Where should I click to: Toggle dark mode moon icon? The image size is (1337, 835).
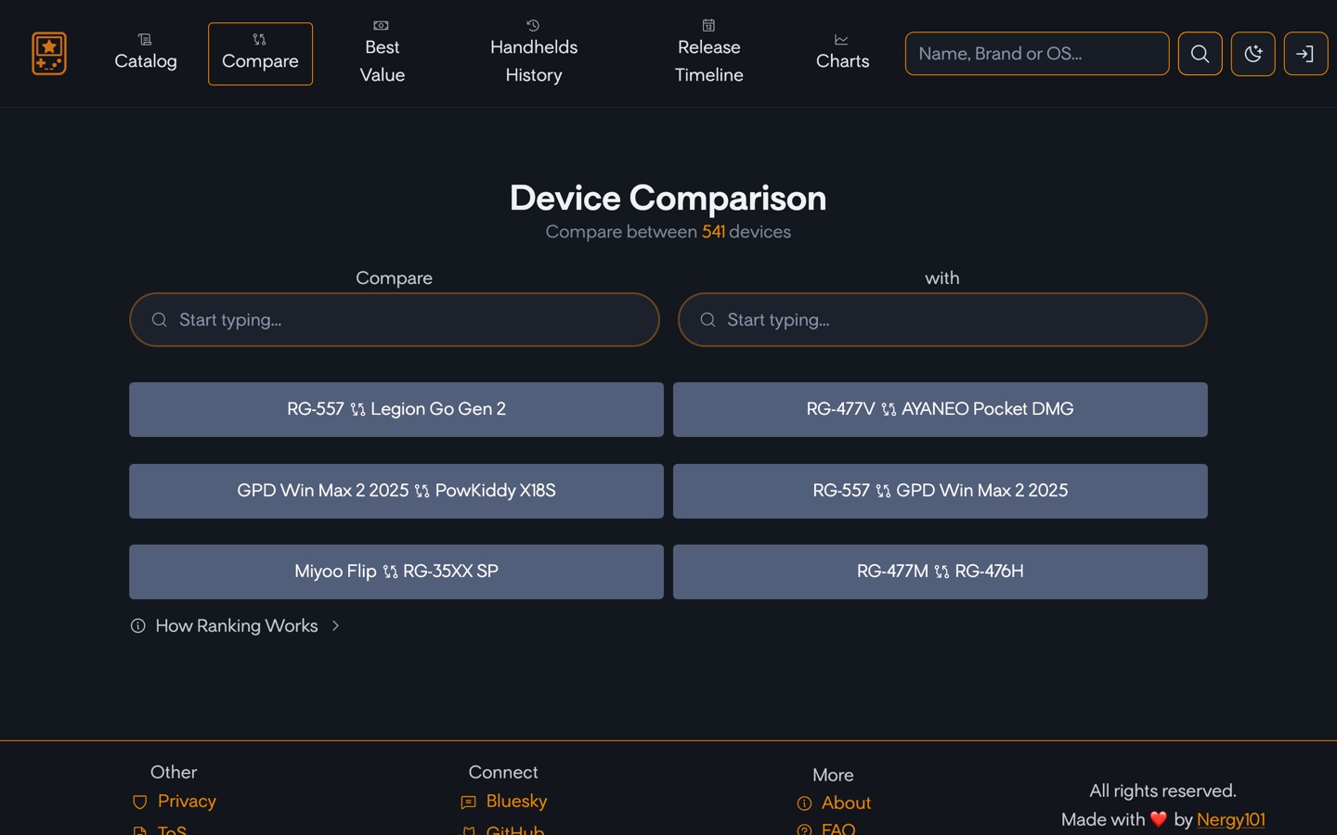tap(1253, 54)
